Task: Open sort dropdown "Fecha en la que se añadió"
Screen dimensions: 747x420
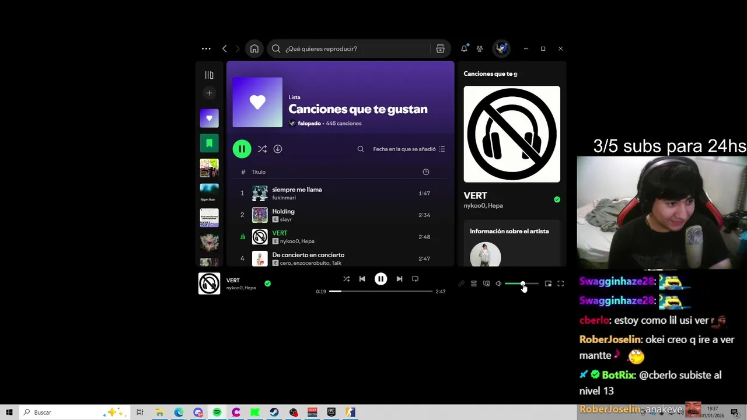Action: (409, 149)
